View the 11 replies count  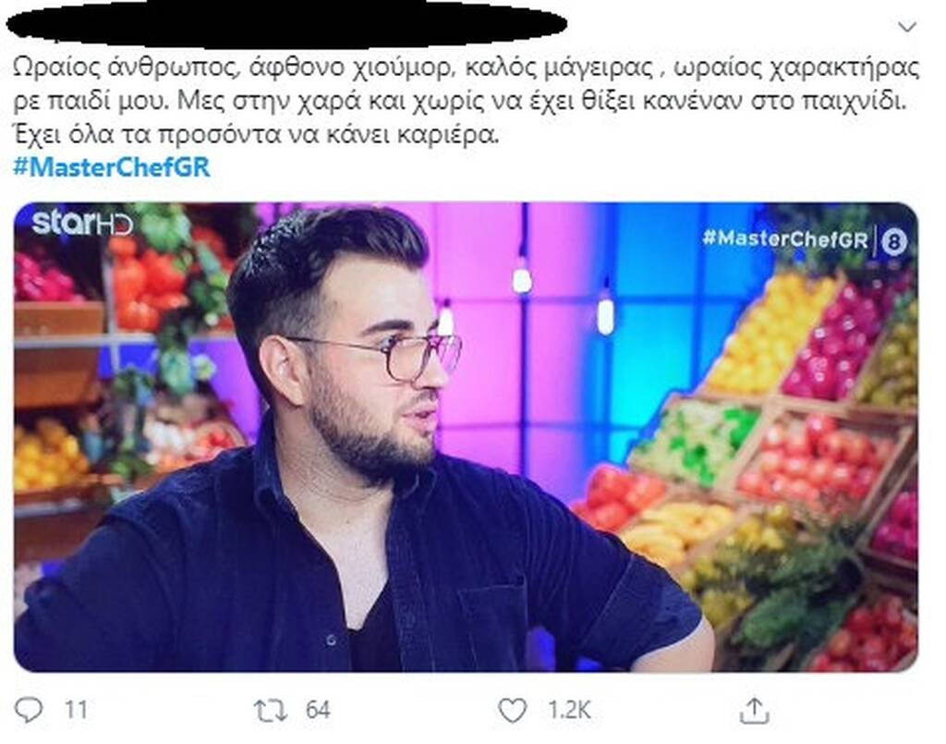pos(76,710)
